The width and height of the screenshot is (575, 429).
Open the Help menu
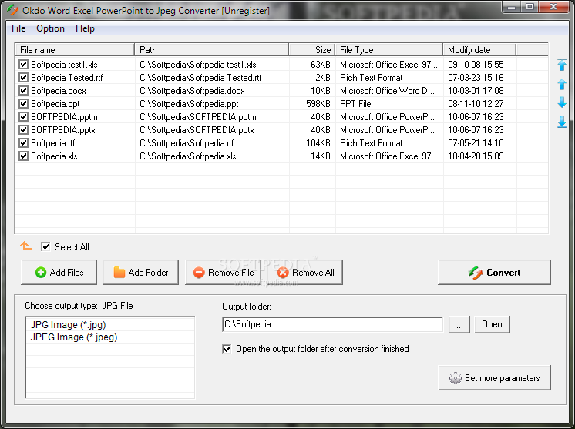[85, 28]
